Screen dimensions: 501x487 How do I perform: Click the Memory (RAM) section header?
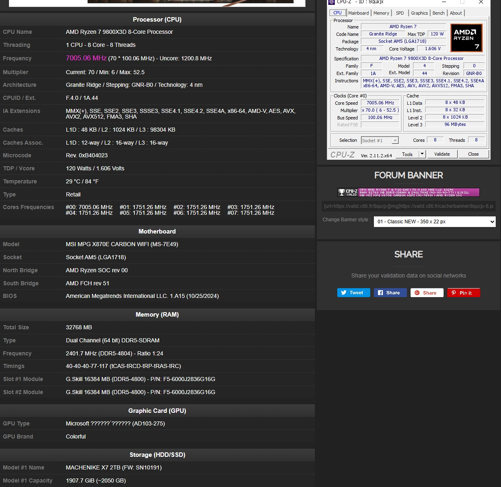(x=157, y=315)
